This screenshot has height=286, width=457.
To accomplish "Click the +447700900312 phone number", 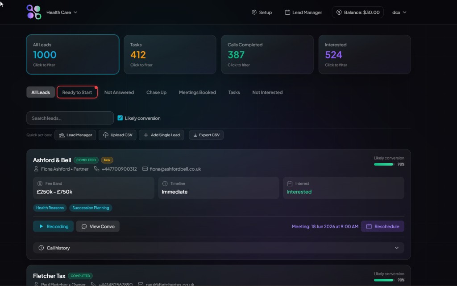I will tap(119, 169).
